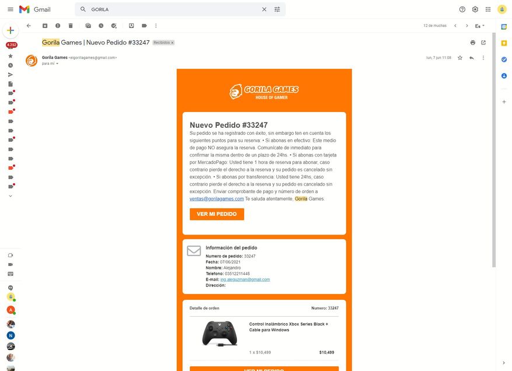Click the orange VER MI PEDIDO button
The image size is (512, 371).
pyautogui.click(x=217, y=214)
